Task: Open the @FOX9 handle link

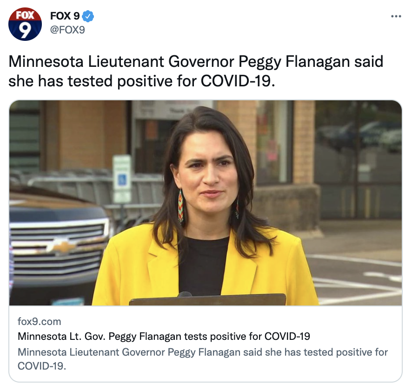Action: pyautogui.click(x=67, y=30)
